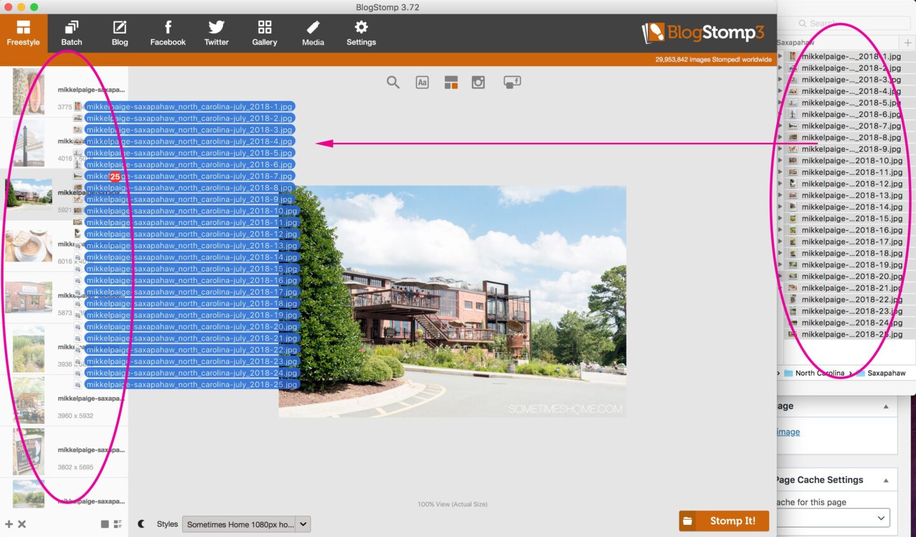This screenshot has width=916, height=537.
Task: Select the Twitter sharing tab
Action: point(216,32)
